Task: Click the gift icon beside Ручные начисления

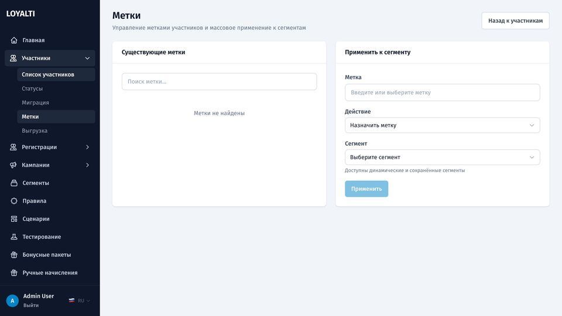Action: (14, 273)
